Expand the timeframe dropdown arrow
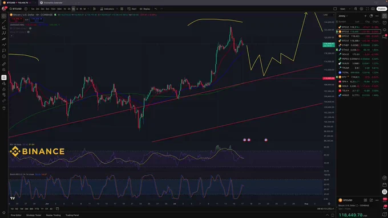 point(88,9)
